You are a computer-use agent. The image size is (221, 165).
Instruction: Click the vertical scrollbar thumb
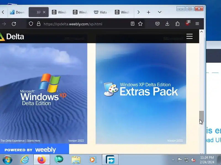click(x=202, y=116)
